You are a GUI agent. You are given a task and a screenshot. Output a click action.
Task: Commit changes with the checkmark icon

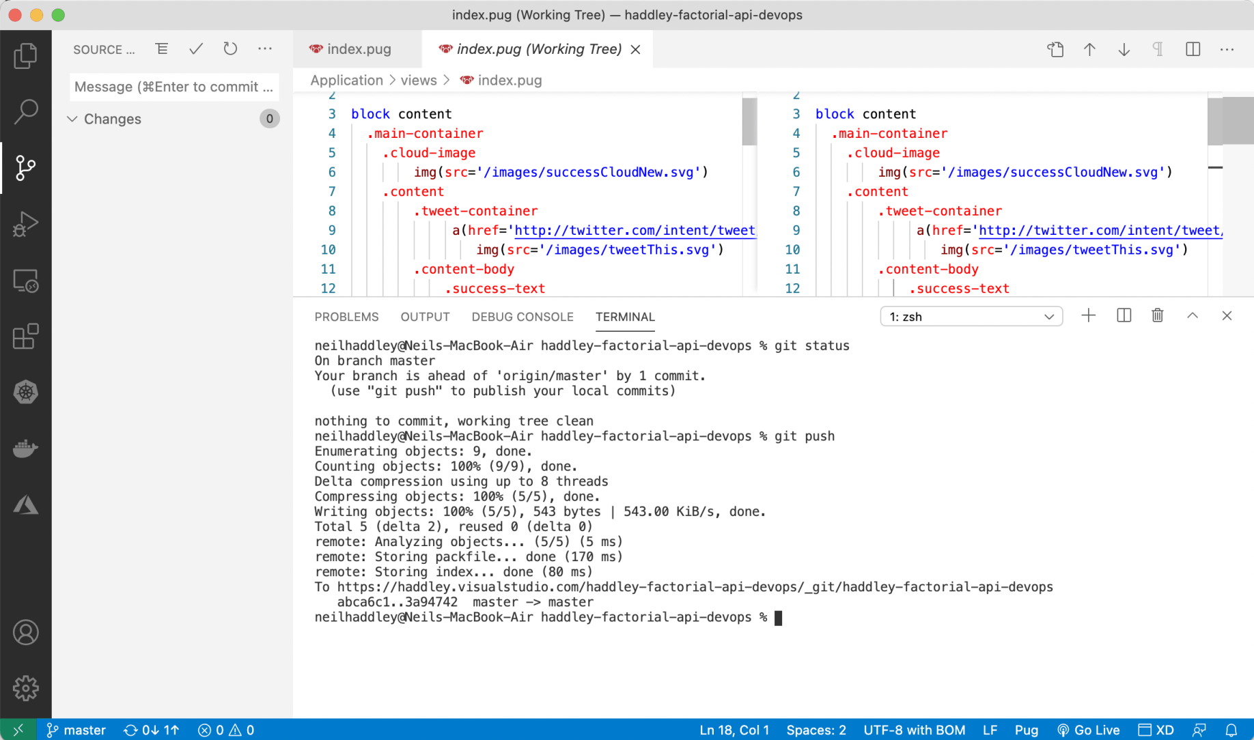click(x=196, y=49)
